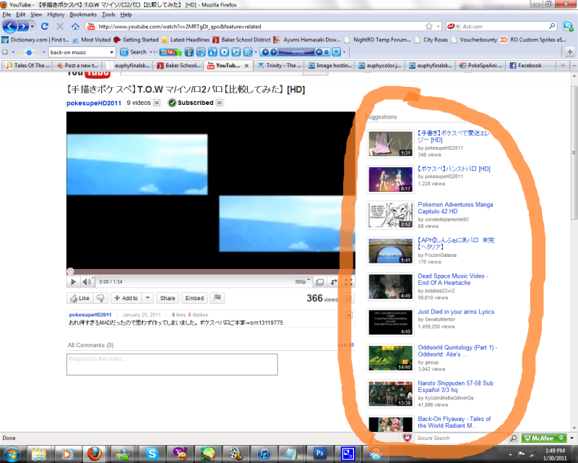The image size is (578, 463).
Task: Open the Subscribed options dropdown arrow
Action: (x=220, y=103)
